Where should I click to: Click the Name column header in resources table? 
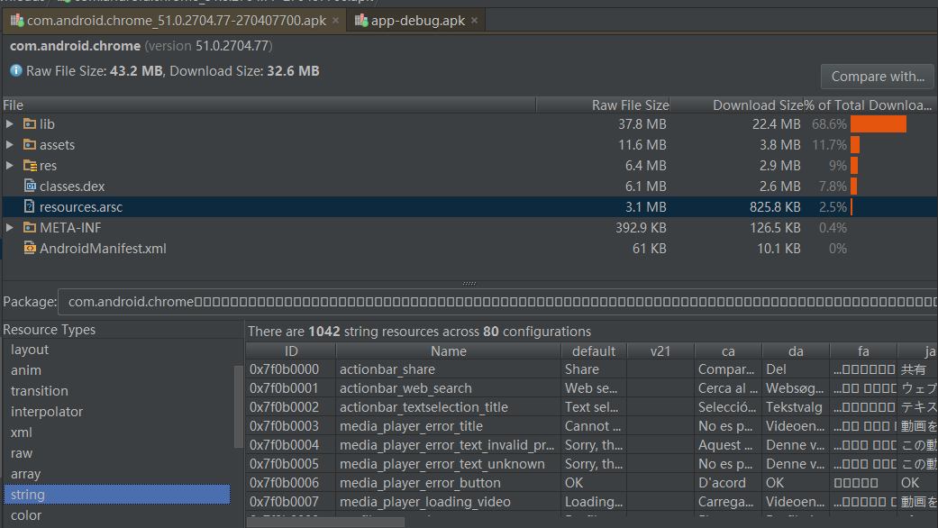point(449,351)
